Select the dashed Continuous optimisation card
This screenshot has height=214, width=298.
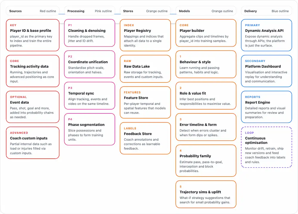266,147
